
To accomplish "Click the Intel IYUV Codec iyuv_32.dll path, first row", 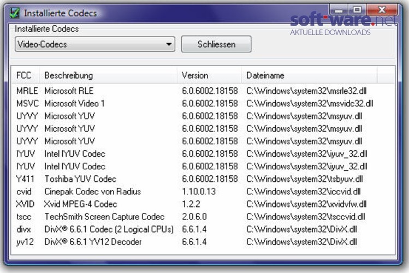I will (307, 154).
